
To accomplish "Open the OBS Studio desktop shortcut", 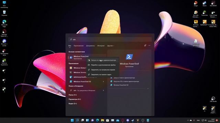I will [213, 99].
